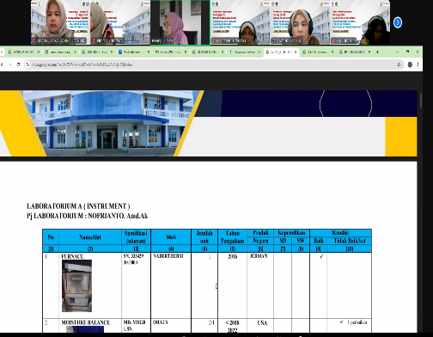Open the browser profile icon

(410, 64)
